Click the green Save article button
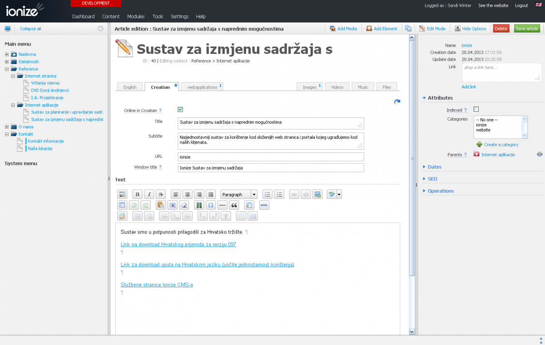Screen dimensions: 545x345 [527, 29]
